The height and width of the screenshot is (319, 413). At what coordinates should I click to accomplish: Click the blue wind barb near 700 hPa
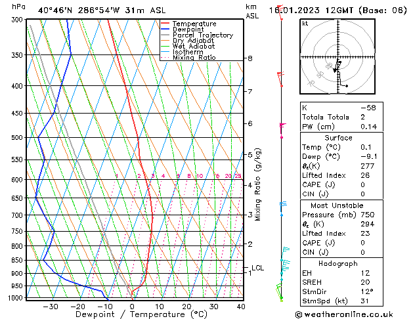[282, 209]
